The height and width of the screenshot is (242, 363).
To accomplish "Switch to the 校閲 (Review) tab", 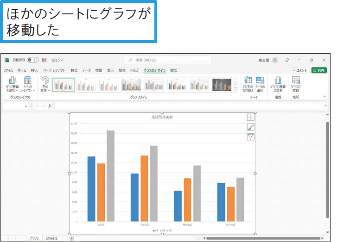I will tap(99, 70).
